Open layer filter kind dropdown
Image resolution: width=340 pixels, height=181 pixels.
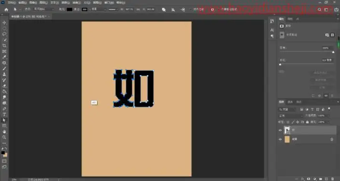(x=287, y=109)
